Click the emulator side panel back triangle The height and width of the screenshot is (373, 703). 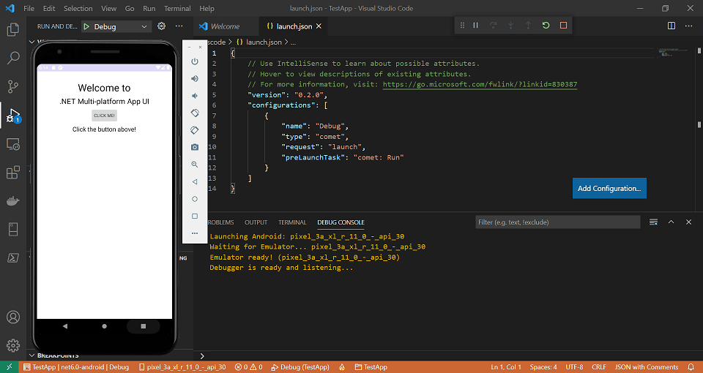click(x=195, y=182)
